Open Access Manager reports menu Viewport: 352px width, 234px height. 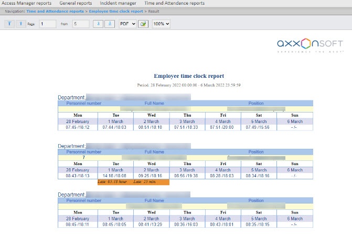(27, 3)
